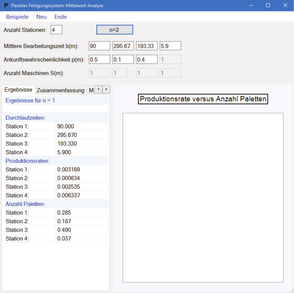The height and width of the screenshot is (293, 294).
Task: Select the processing time field showing 5.9
Action: click(170, 46)
